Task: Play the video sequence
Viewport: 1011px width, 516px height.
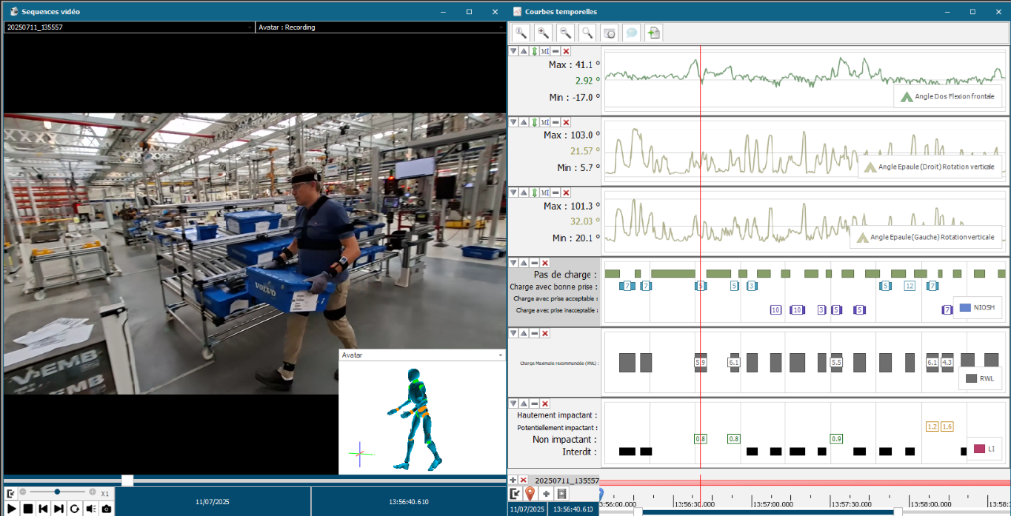Action: tap(12, 509)
